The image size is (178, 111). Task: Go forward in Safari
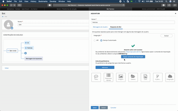[x=14, y=5]
